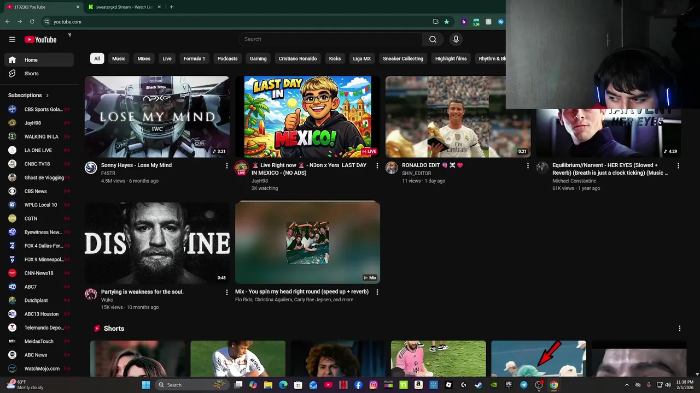Open the purple K browser extension
The image size is (700, 393).
(464, 22)
